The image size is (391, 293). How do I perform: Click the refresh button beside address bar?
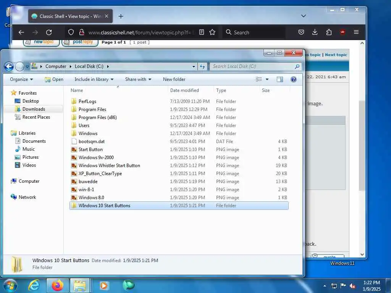point(202,66)
